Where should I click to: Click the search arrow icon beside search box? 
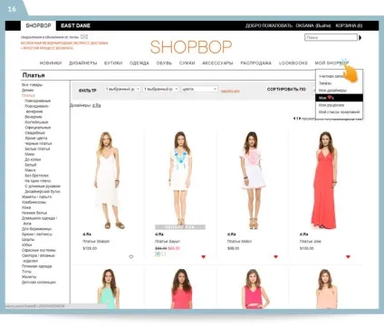[360, 38]
